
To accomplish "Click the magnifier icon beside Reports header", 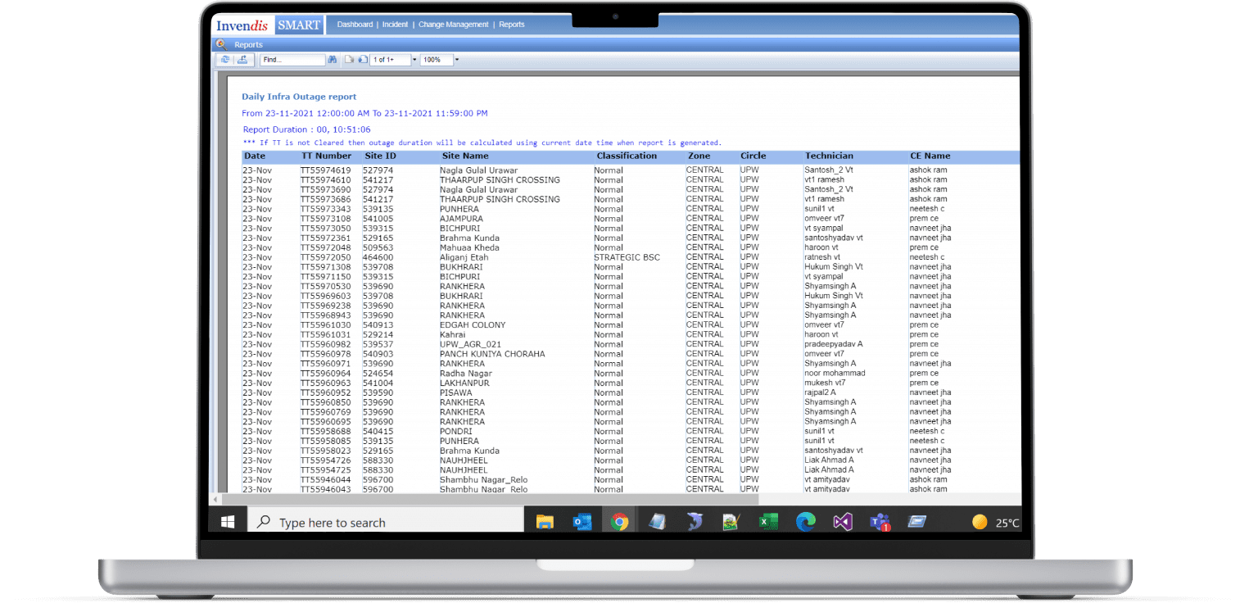I will (220, 44).
